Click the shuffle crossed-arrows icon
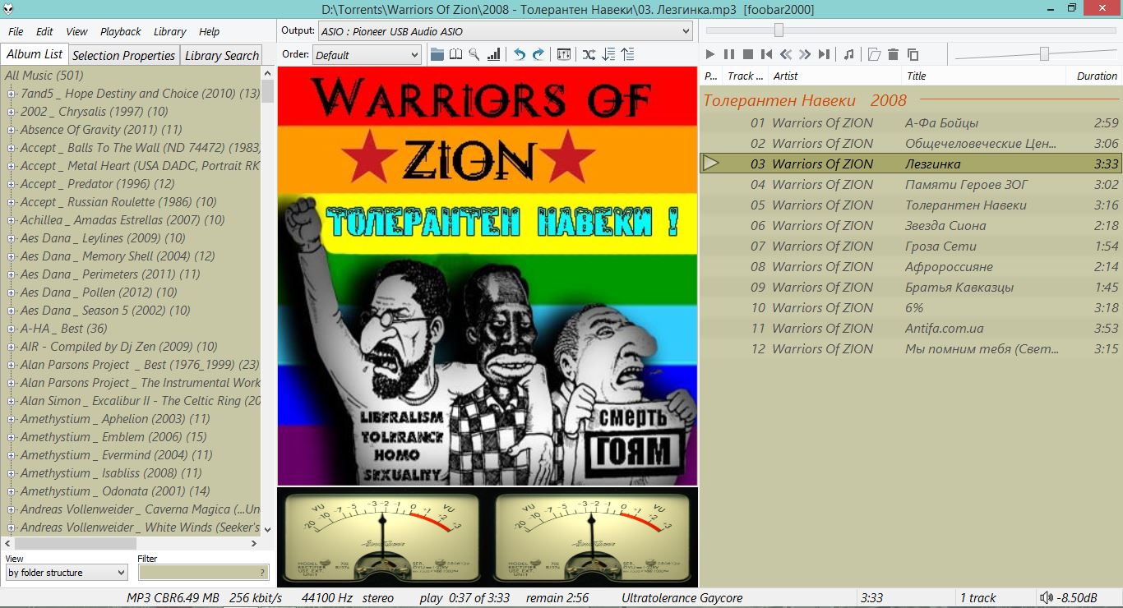 pyautogui.click(x=589, y=54)
